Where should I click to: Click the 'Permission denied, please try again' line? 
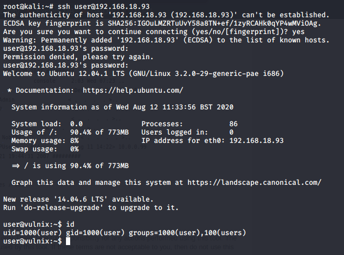[78, 57]
